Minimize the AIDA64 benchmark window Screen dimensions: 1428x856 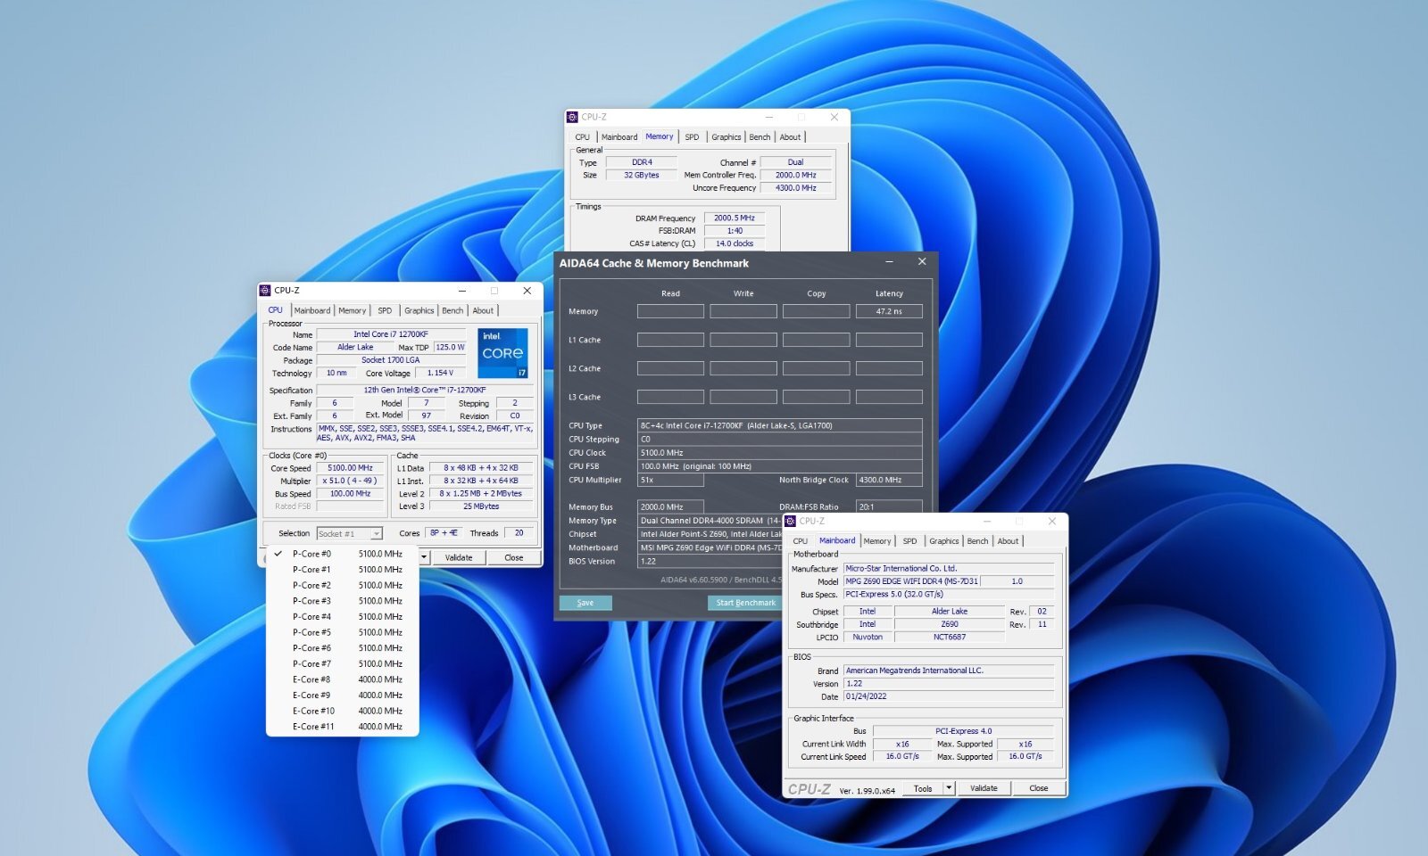[x=890, y=262]
